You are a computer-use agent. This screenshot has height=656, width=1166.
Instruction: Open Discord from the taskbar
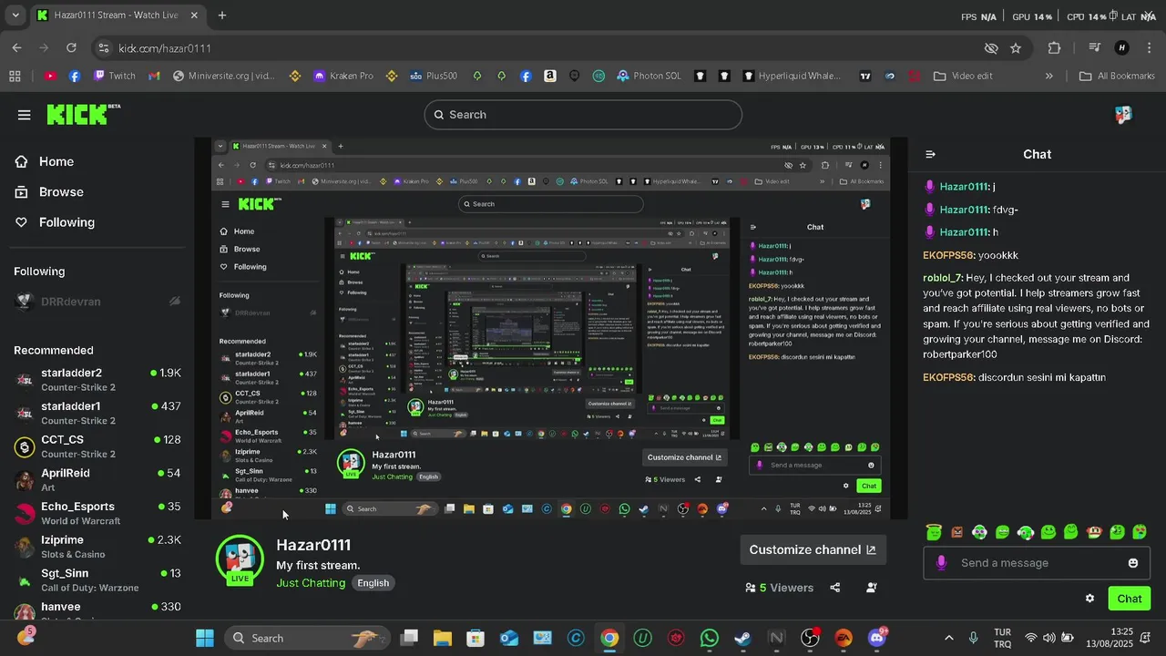tap(877, 638)
